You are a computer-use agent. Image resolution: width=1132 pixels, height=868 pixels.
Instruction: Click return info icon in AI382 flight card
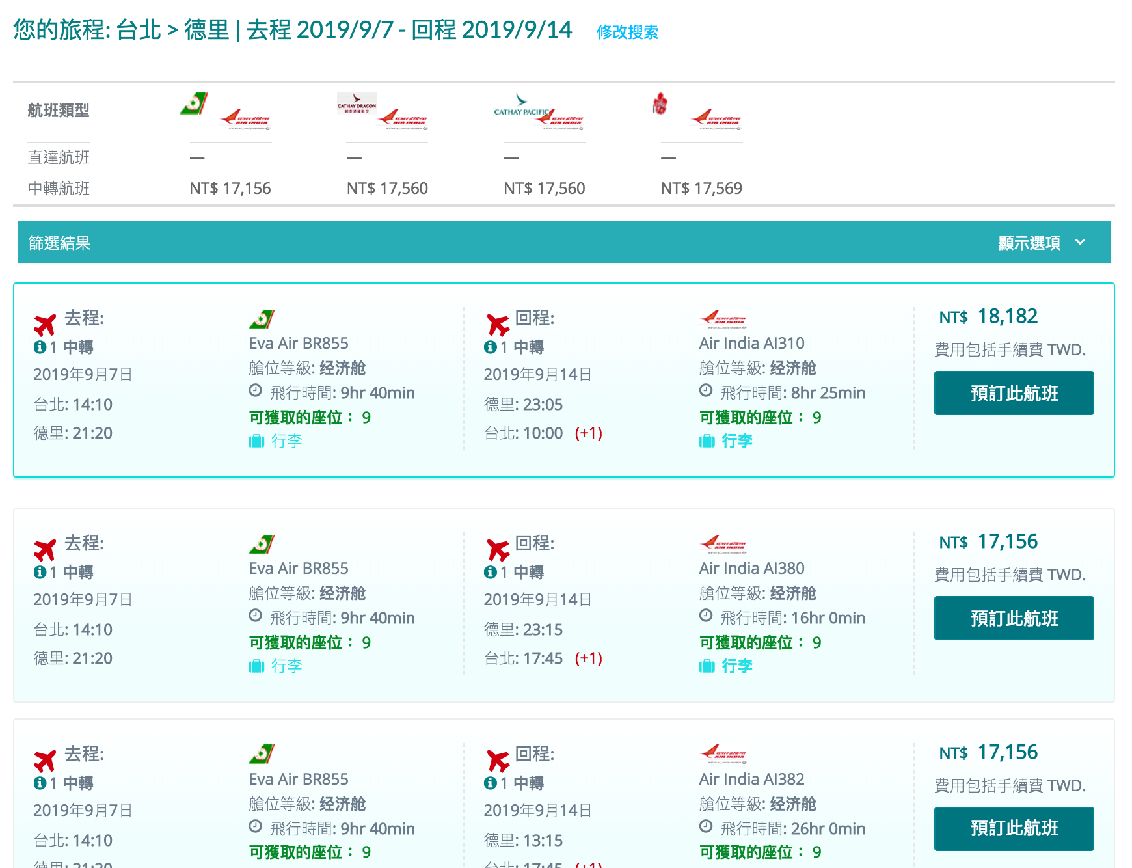tap(491, 783)
